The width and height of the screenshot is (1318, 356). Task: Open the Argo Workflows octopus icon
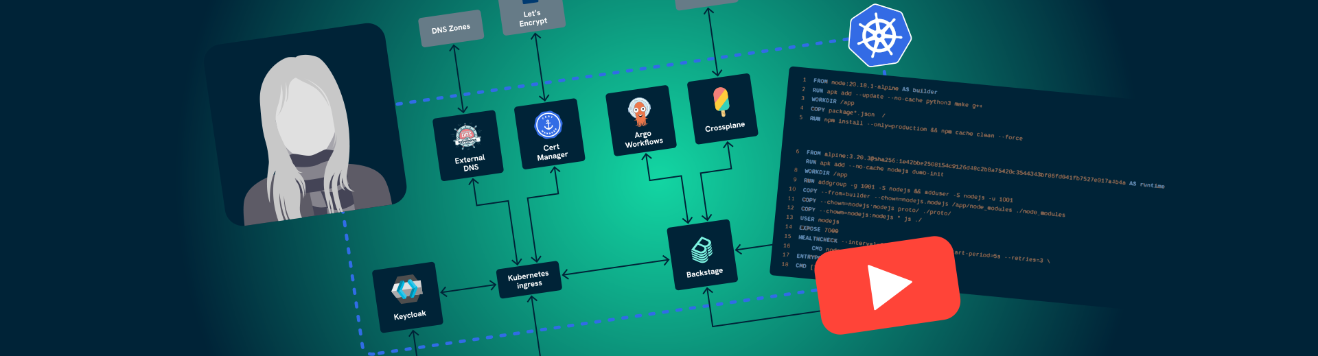point(639,112)
